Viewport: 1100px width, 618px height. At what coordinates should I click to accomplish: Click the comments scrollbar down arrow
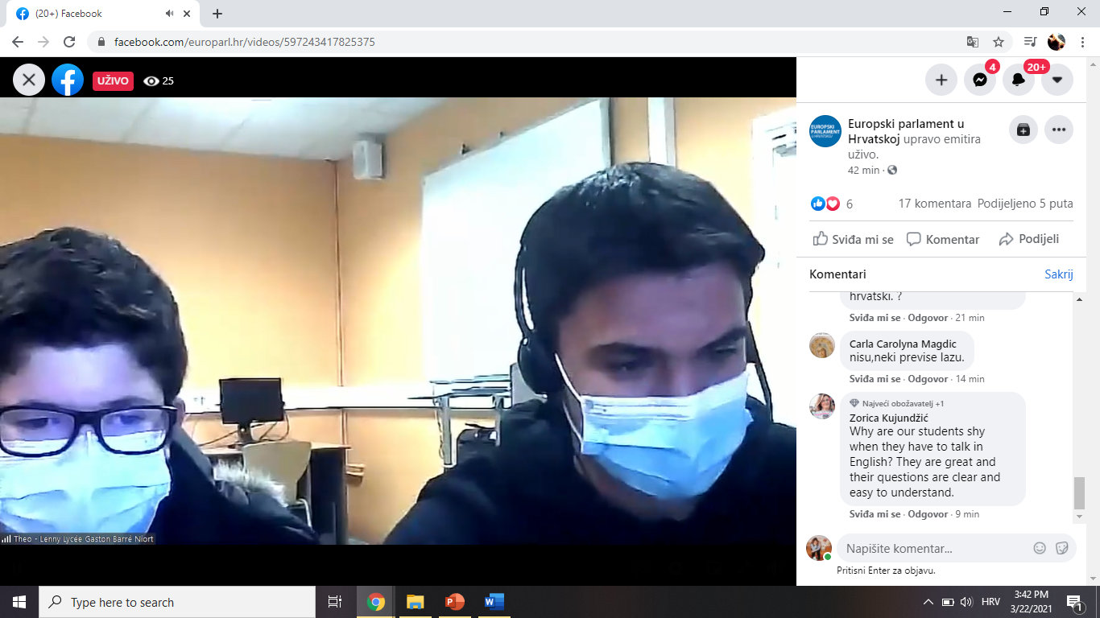[x=1081, y=516]
